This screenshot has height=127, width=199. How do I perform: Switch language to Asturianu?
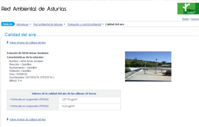point(195,19)
